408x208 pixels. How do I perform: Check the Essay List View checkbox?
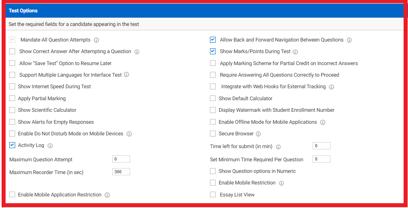(x=213, y=195)
